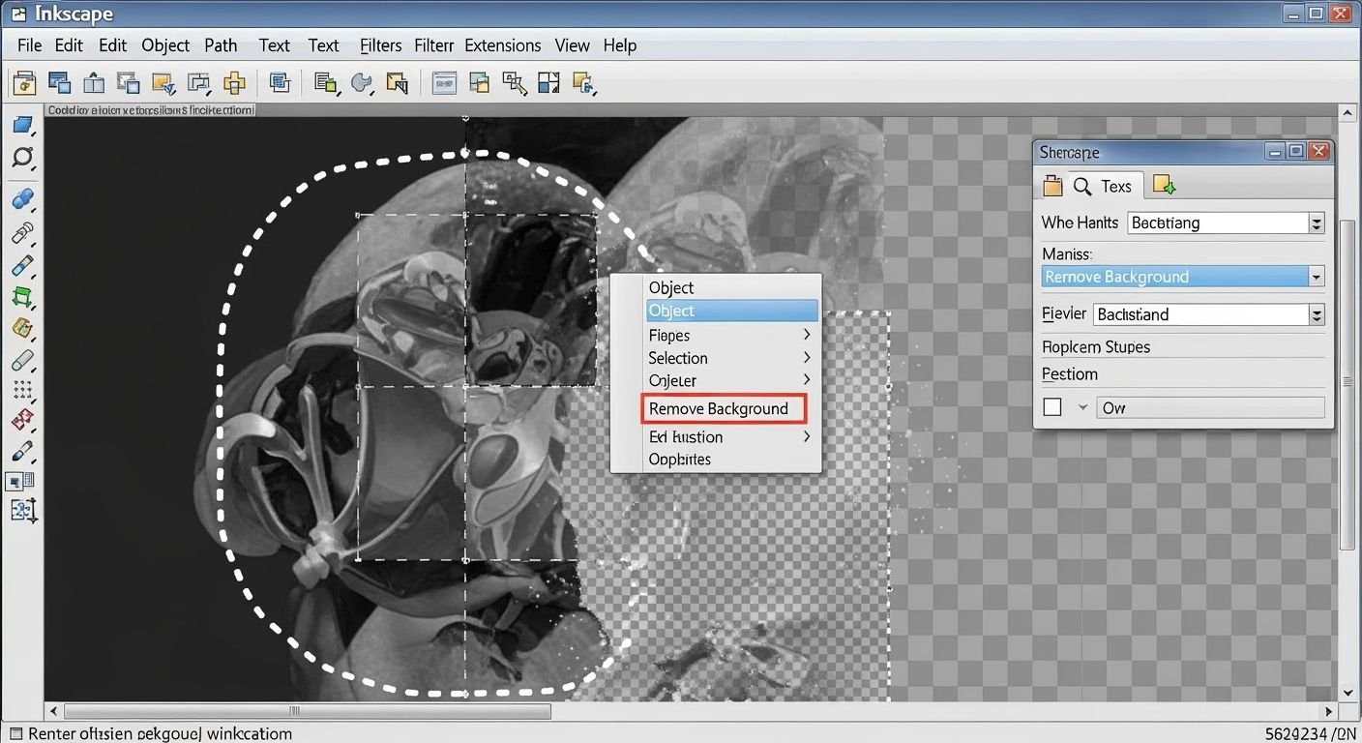Click the orange cross-shaped toolbar icon
Screen dimensions: 1362x743
click(x=234, y=83)
